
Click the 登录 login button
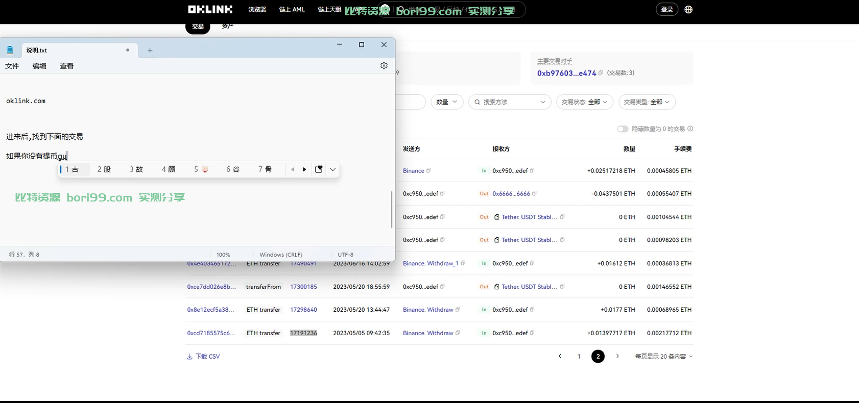coord(666,9)
